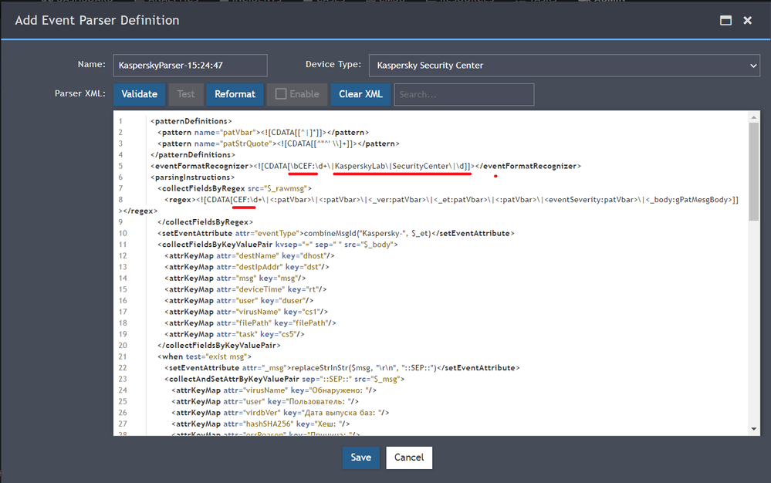Click the virdbVer attrKeyMap line
The height and width of the screenshot is (483, 771).
point(280,413)
